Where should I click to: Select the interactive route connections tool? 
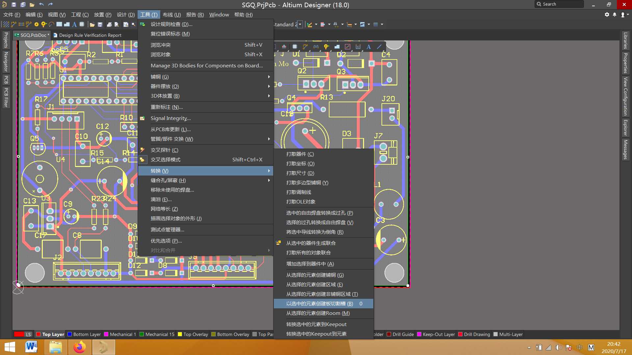(13, 24)
